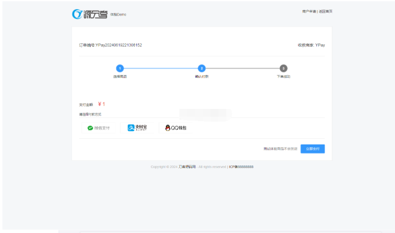
Task: Click the blue pay now button
Action: [313, 149]
